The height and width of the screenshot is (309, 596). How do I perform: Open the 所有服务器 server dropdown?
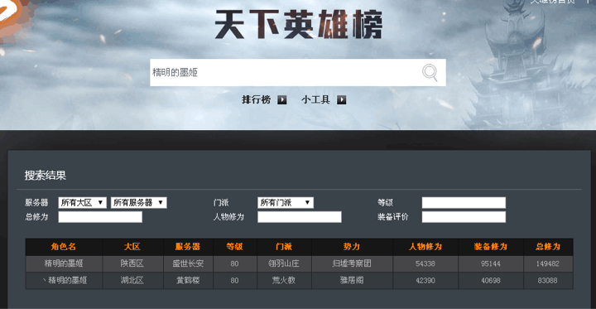click(139, 203)
